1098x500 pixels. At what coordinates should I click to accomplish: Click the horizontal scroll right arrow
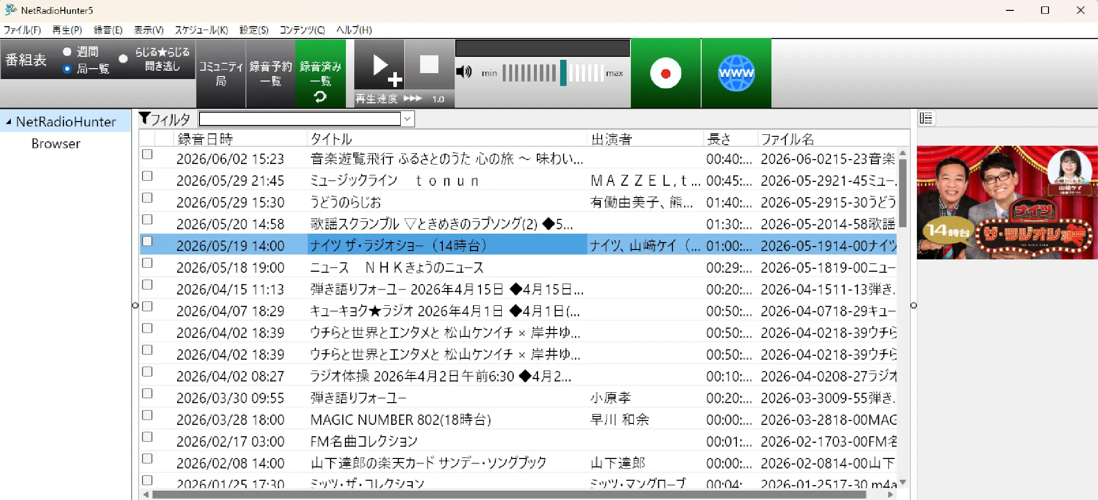(891, 495)
